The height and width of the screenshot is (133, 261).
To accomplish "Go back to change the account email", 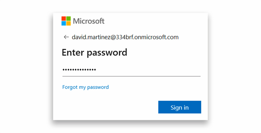I will (66, 37).
